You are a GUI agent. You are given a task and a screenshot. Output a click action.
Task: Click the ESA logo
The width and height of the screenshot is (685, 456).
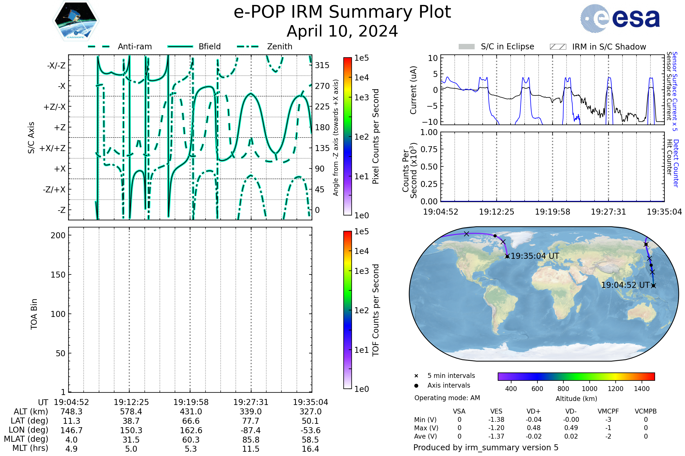[x=620, y=19]
